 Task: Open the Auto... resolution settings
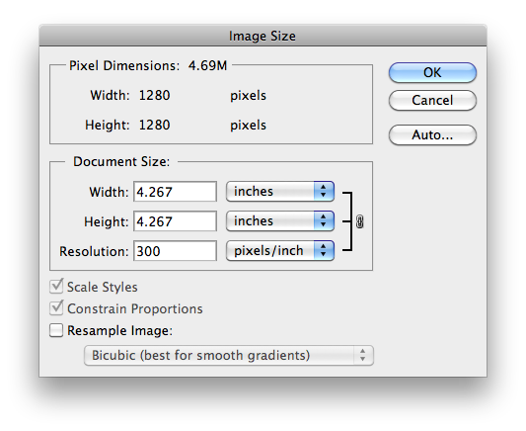pyautogui.click(x=432, y=135)
